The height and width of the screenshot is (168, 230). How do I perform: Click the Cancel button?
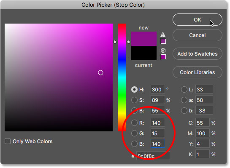[x=197, y=35]
